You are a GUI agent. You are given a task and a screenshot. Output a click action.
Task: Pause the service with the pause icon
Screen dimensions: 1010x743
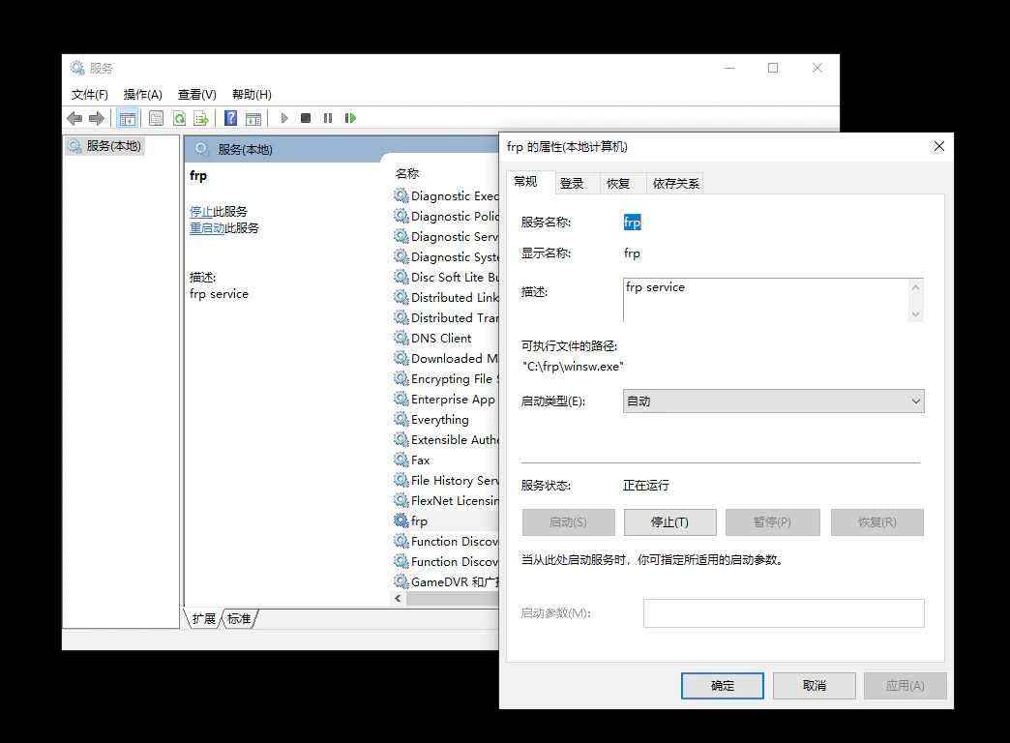click(x=328, y=117)
